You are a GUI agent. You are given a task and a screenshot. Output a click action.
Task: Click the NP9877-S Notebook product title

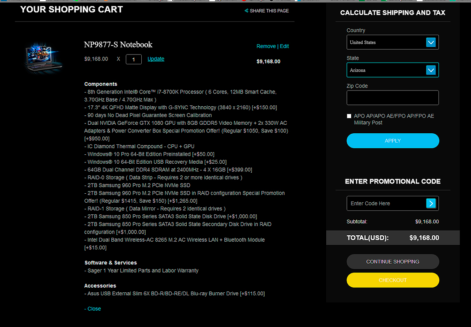tap(118, 45)
